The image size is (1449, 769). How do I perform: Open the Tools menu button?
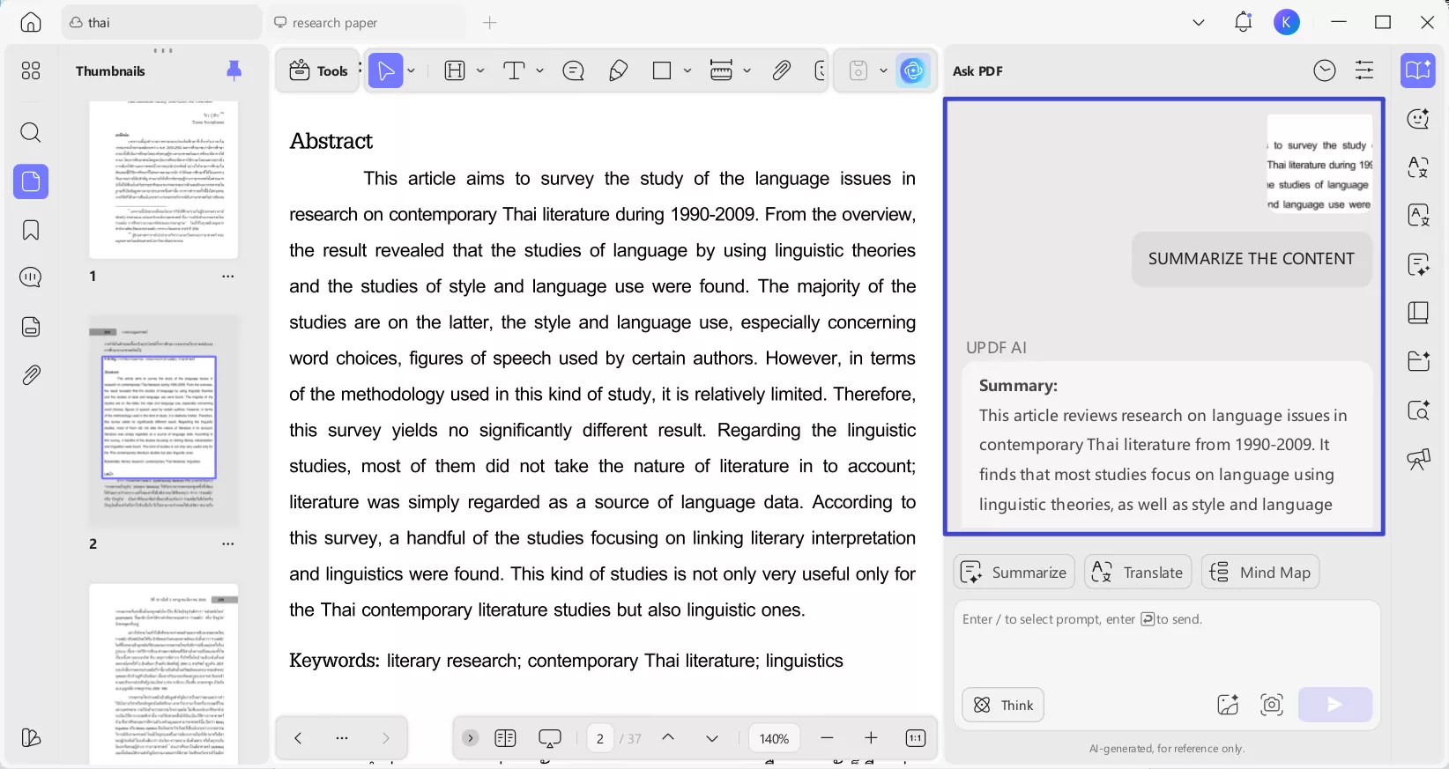[318, 70]
